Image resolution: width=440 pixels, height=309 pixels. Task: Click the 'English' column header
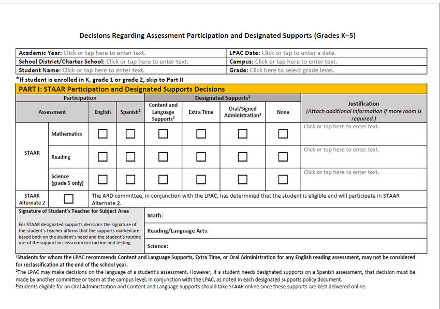(x=102, y=112)
